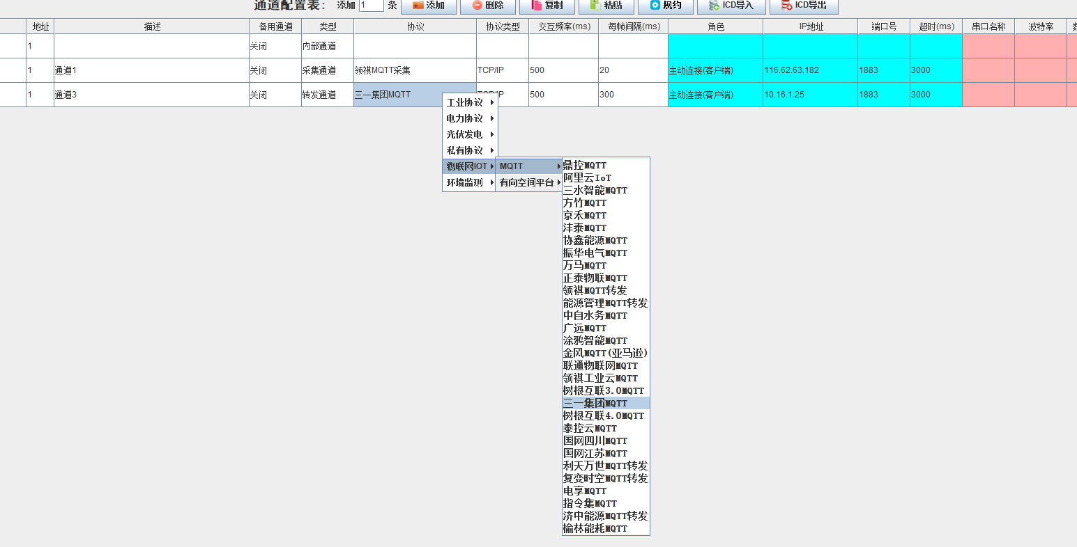Select 复变时空MQTT转发 protocol
Screen dimensions: 1077x547
click(606, 478)
